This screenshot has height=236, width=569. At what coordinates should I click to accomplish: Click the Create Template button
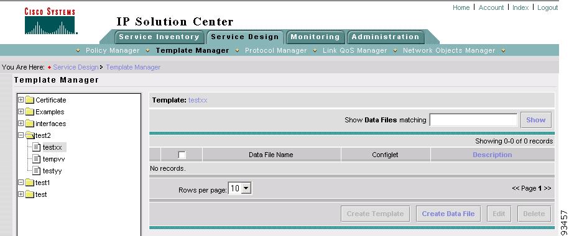375,214
